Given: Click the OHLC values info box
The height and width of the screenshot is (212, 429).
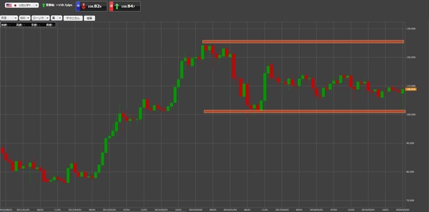Looking at the screenshot, I should point(28,25).
